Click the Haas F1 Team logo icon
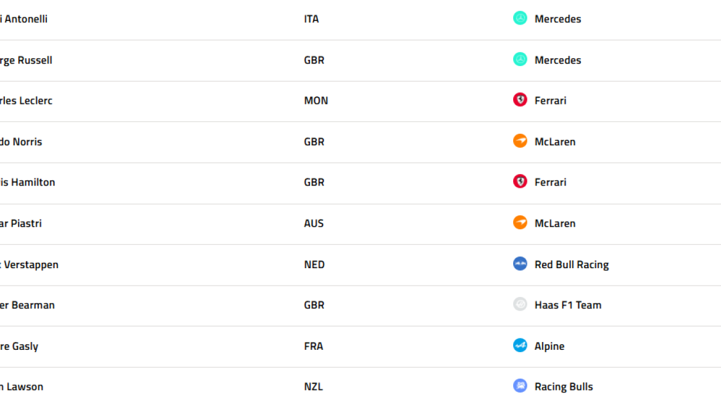The width and height of the screenshot is (721, 405). coord(520,305)
